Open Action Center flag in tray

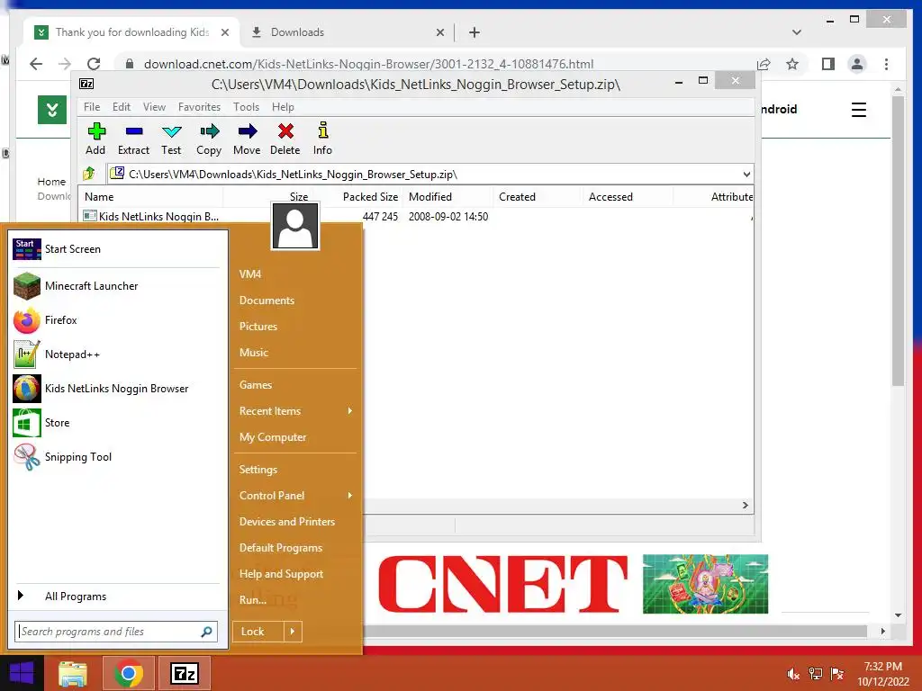[836, 674]
